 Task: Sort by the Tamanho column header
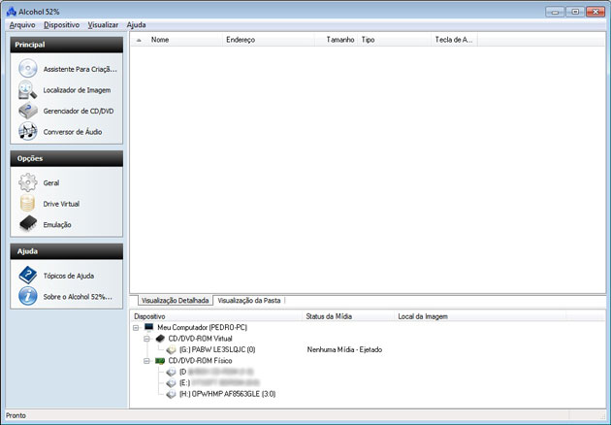click(337, 40)
